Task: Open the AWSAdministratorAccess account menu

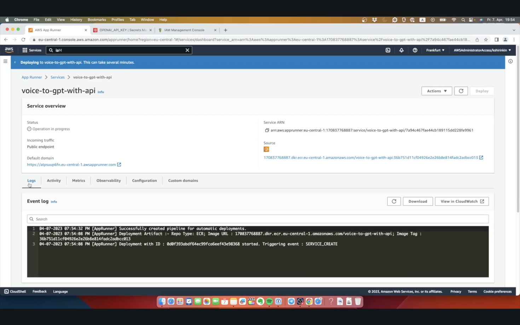Action: point(482,50)
